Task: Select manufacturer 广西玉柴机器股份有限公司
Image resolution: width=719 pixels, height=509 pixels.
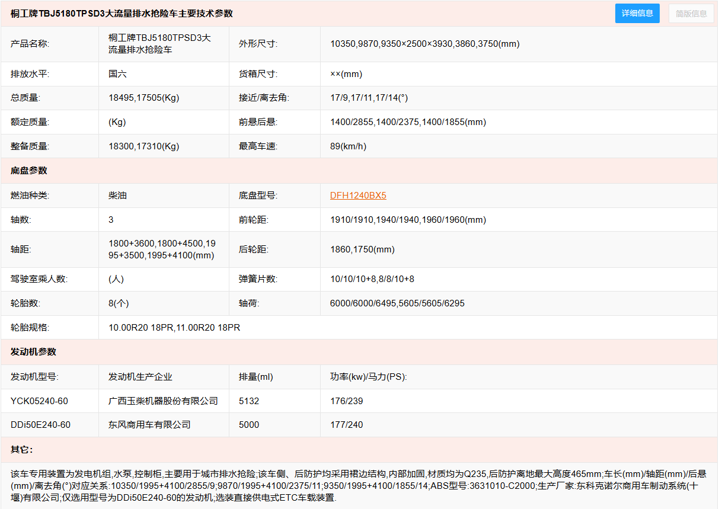Action: 163,401
